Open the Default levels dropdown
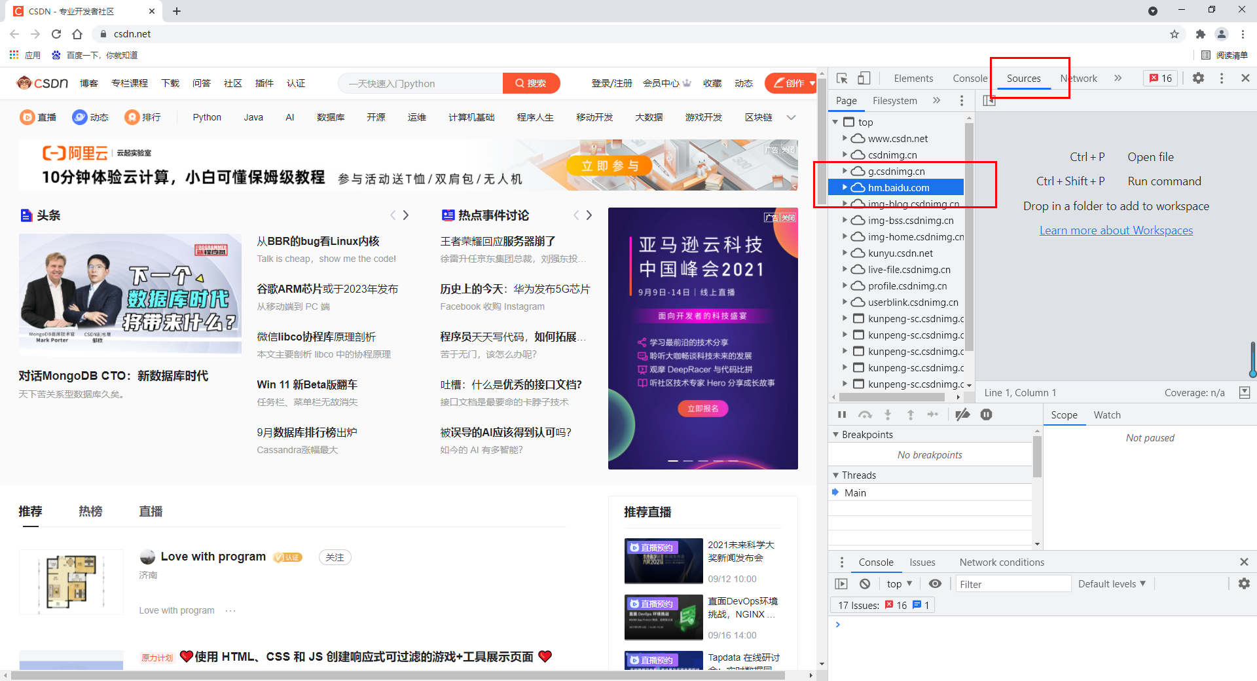This screenshot has width=1257, height=681. 1112,584
